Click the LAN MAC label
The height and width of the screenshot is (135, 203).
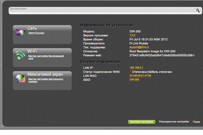(90, 76)
